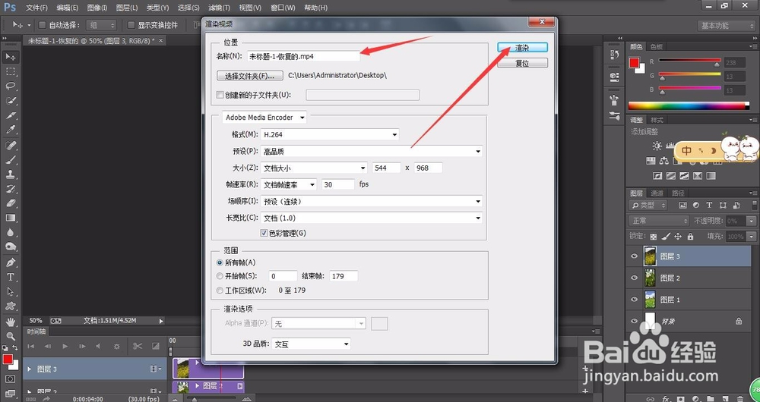Uncheck the Color Management checkbox
The image size is (760, 402).
[x=264, y=233]
